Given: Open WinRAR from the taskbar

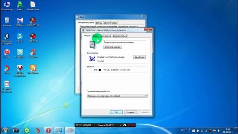Looking at the screenshot, I should (x=16, y=131).
